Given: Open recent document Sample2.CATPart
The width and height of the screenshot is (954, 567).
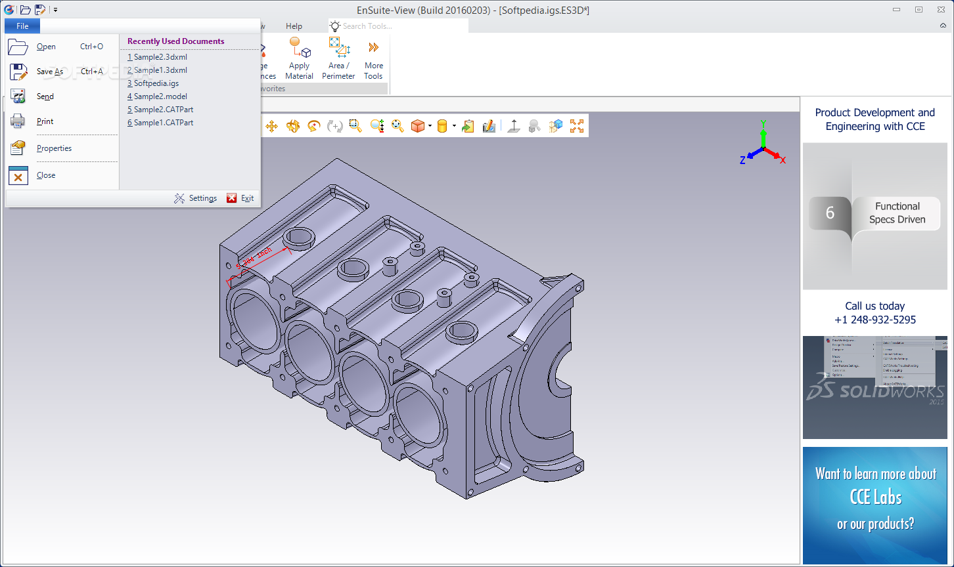Looking at the screenshot, I should 160,110.
